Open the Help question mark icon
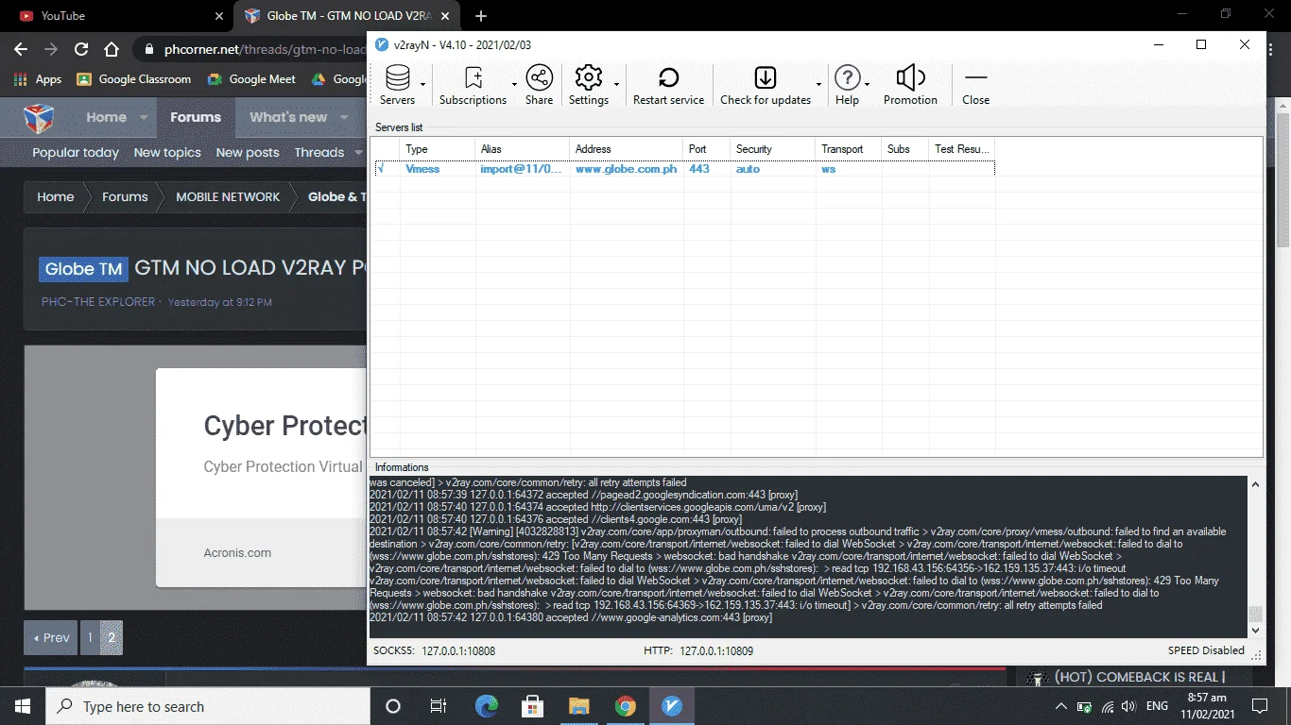 pyautogui.click(x=848, y=78)
